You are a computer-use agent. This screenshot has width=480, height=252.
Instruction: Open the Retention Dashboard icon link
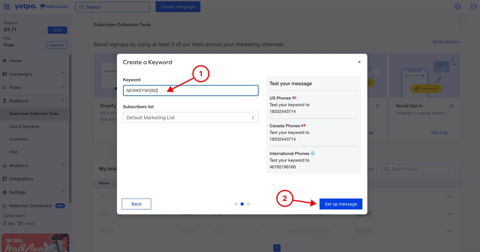5,206
